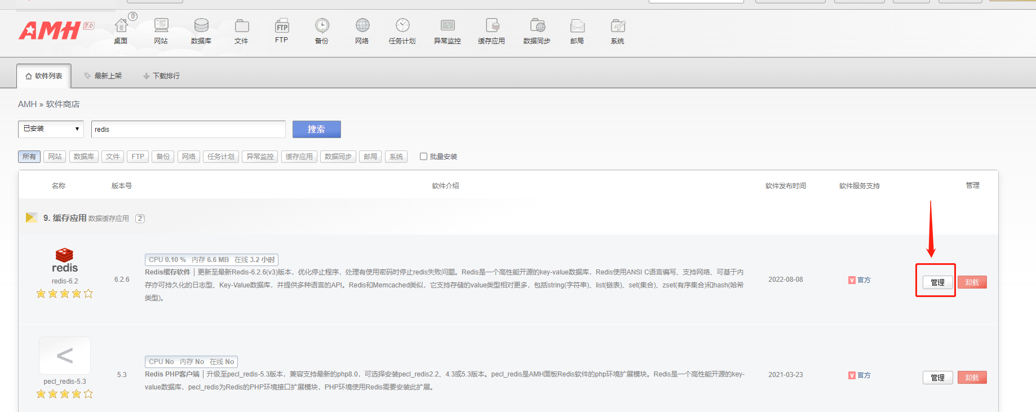
Task: Click the 软件服务支持 column header
Action: tap(860, 186)
